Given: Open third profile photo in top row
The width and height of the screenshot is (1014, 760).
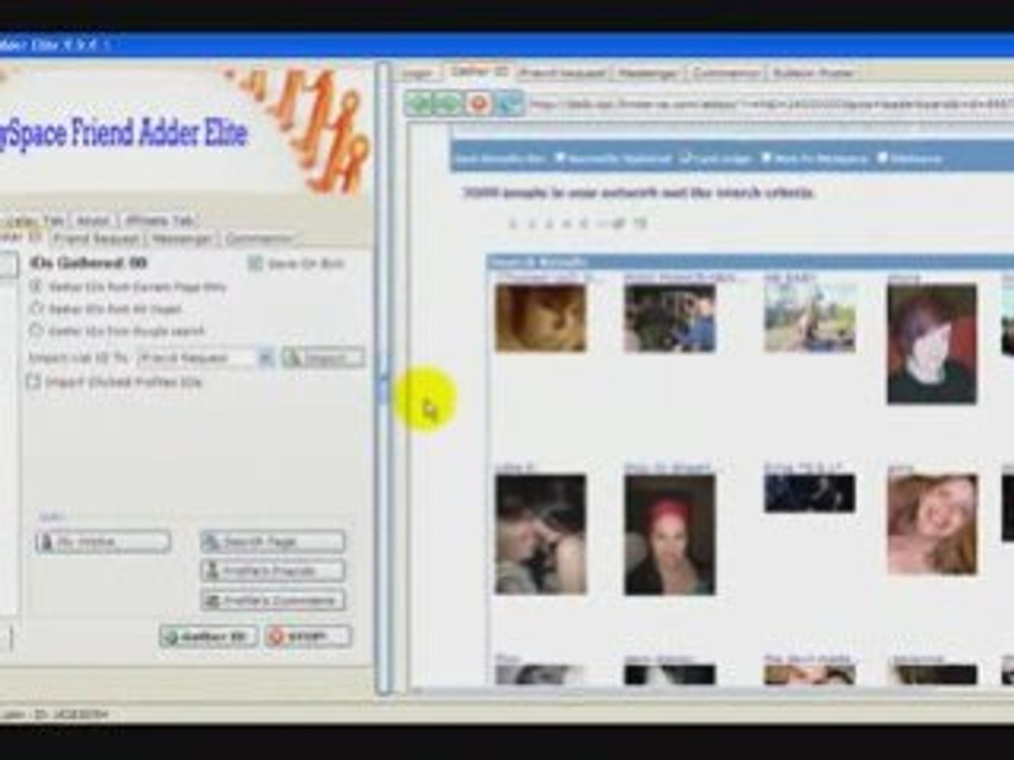Looking at the screenshot, I should [x=810, y=318].
